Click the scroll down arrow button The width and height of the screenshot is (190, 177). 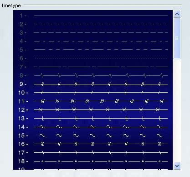pos(177,166)
